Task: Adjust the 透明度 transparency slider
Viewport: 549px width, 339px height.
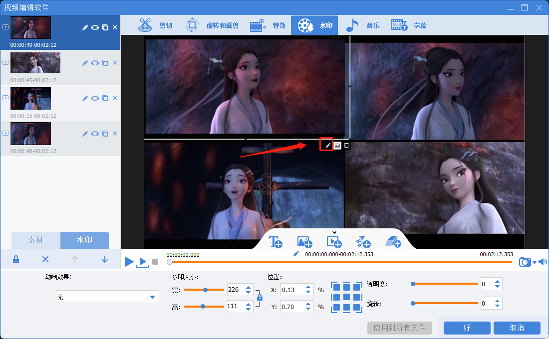Action: 445,284
